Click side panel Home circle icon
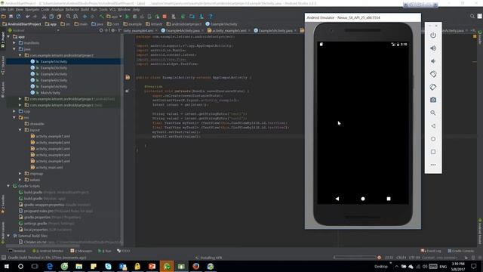 click(433, 139)
